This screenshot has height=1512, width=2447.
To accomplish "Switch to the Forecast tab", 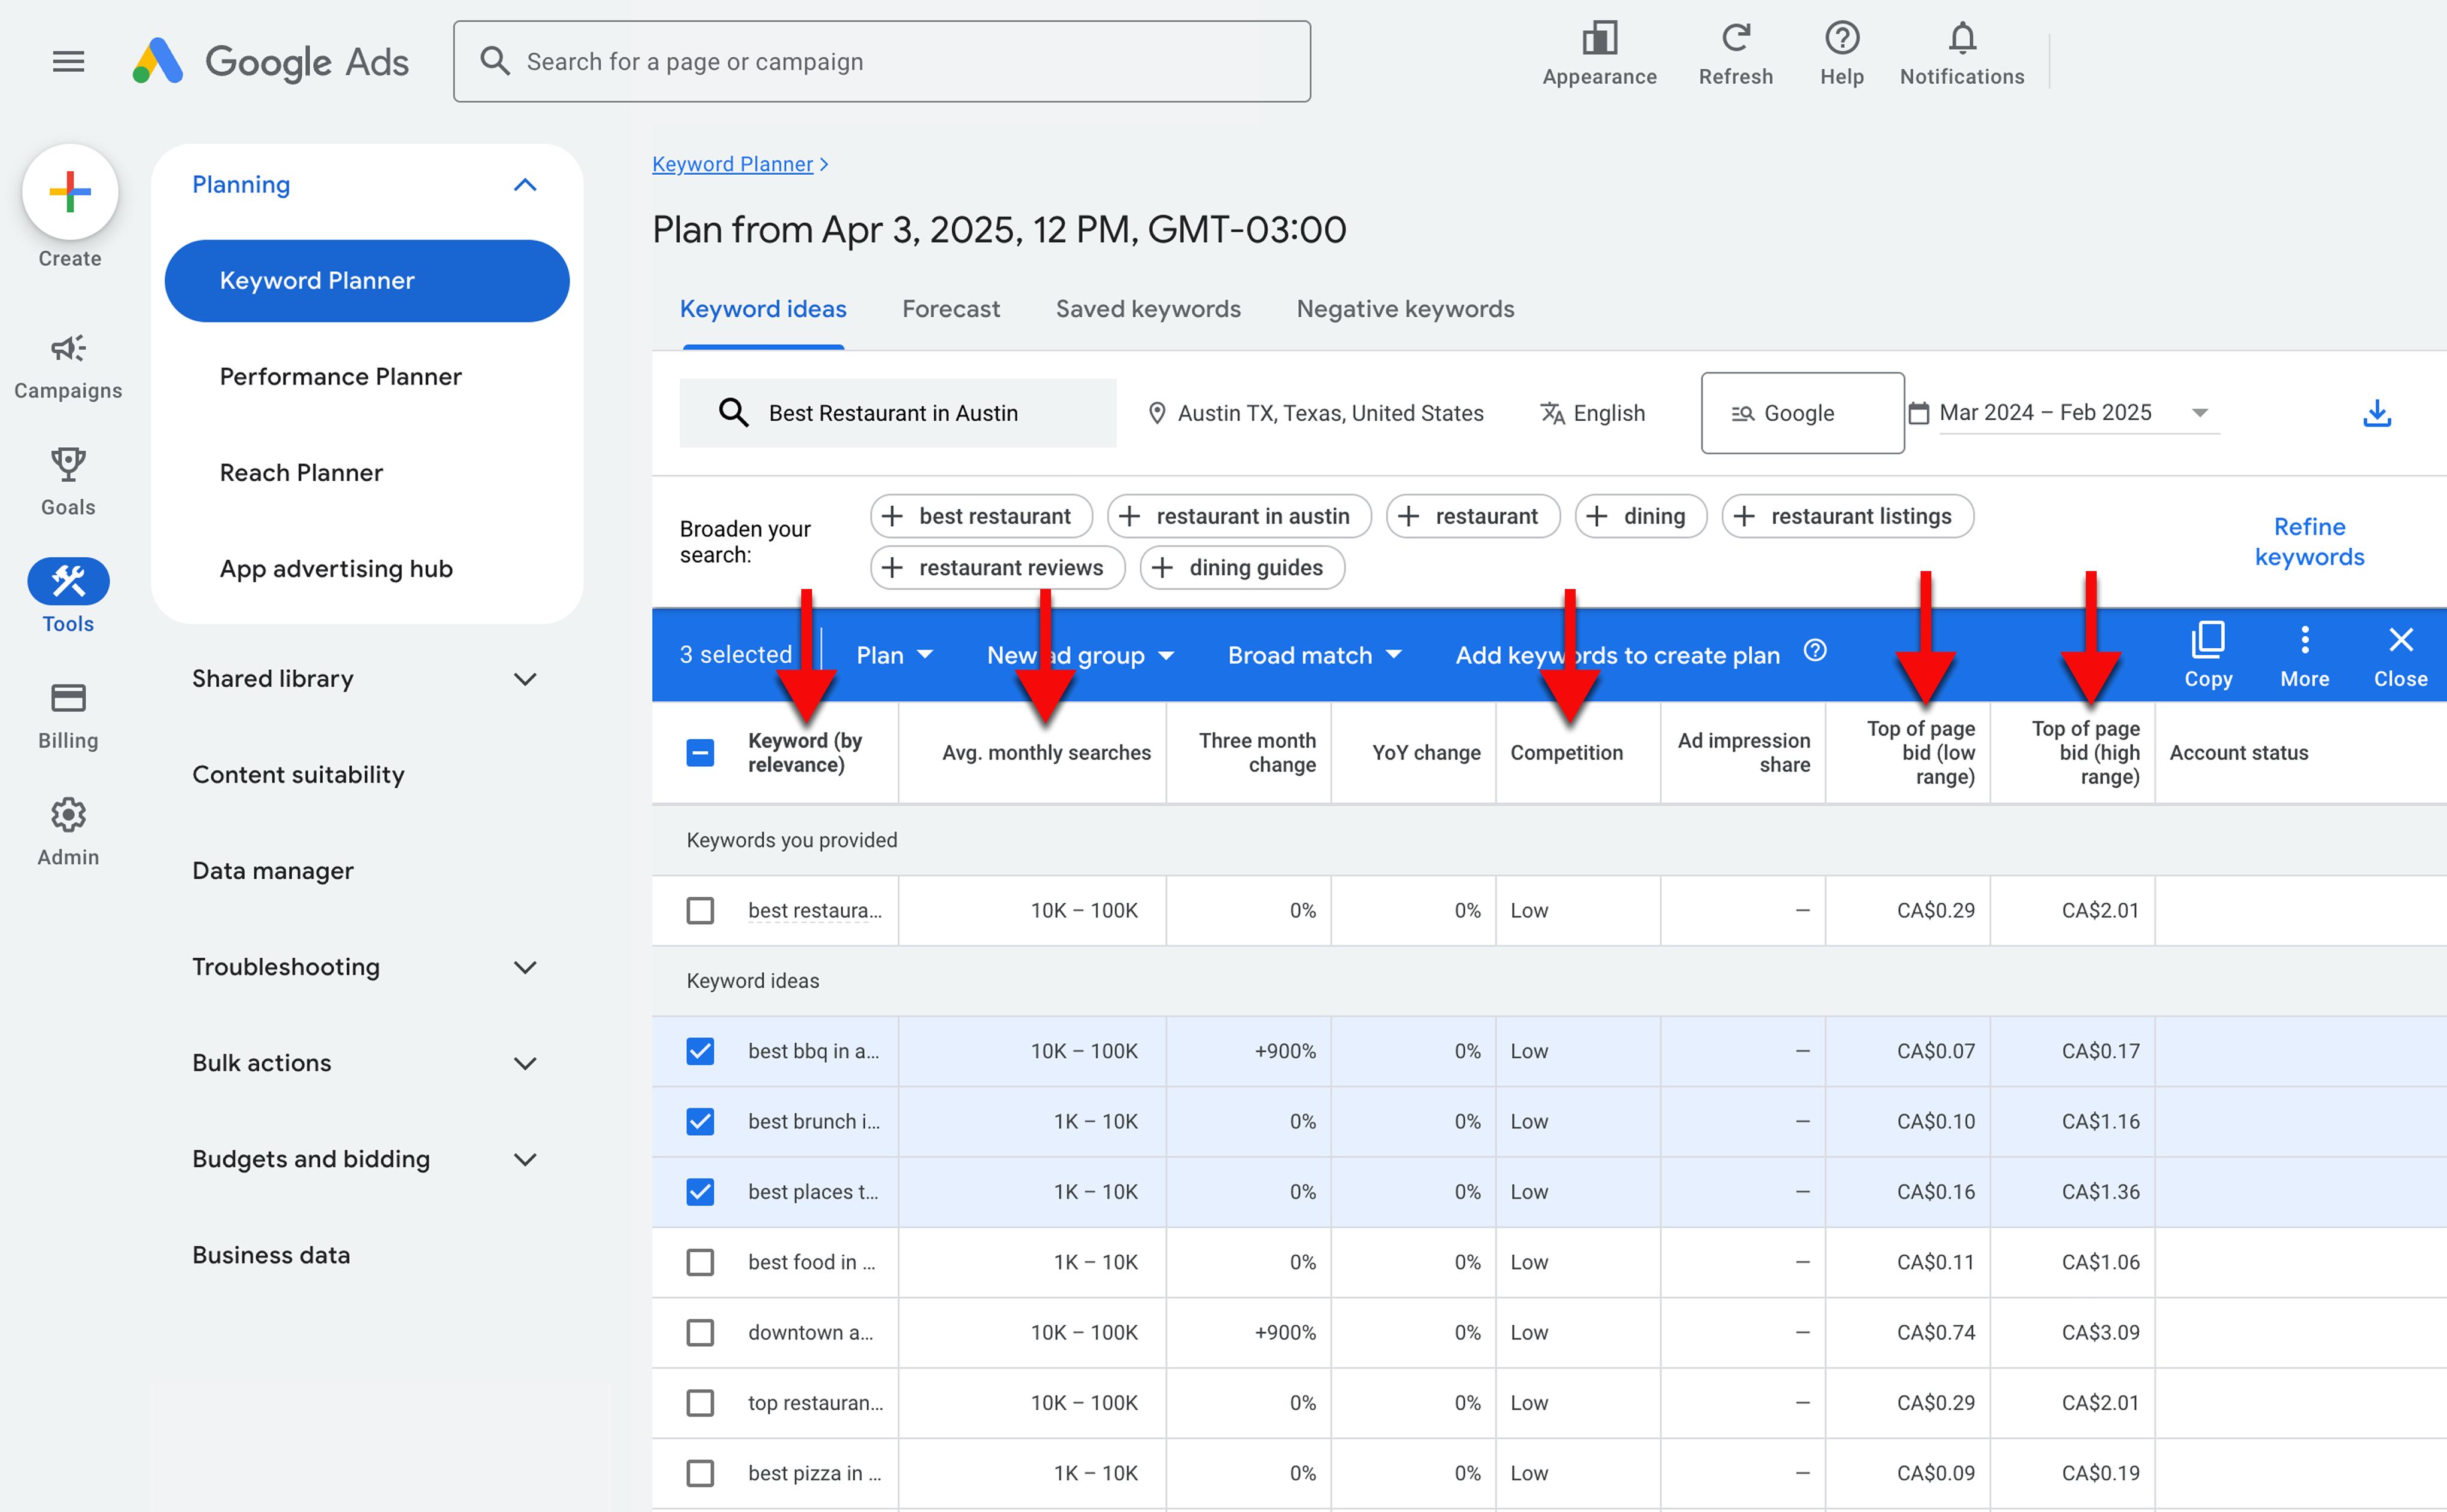I will click(950, 309).
